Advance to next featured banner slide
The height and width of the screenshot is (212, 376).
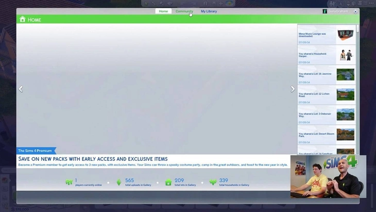pyautogui.click(x=293, y=89)
